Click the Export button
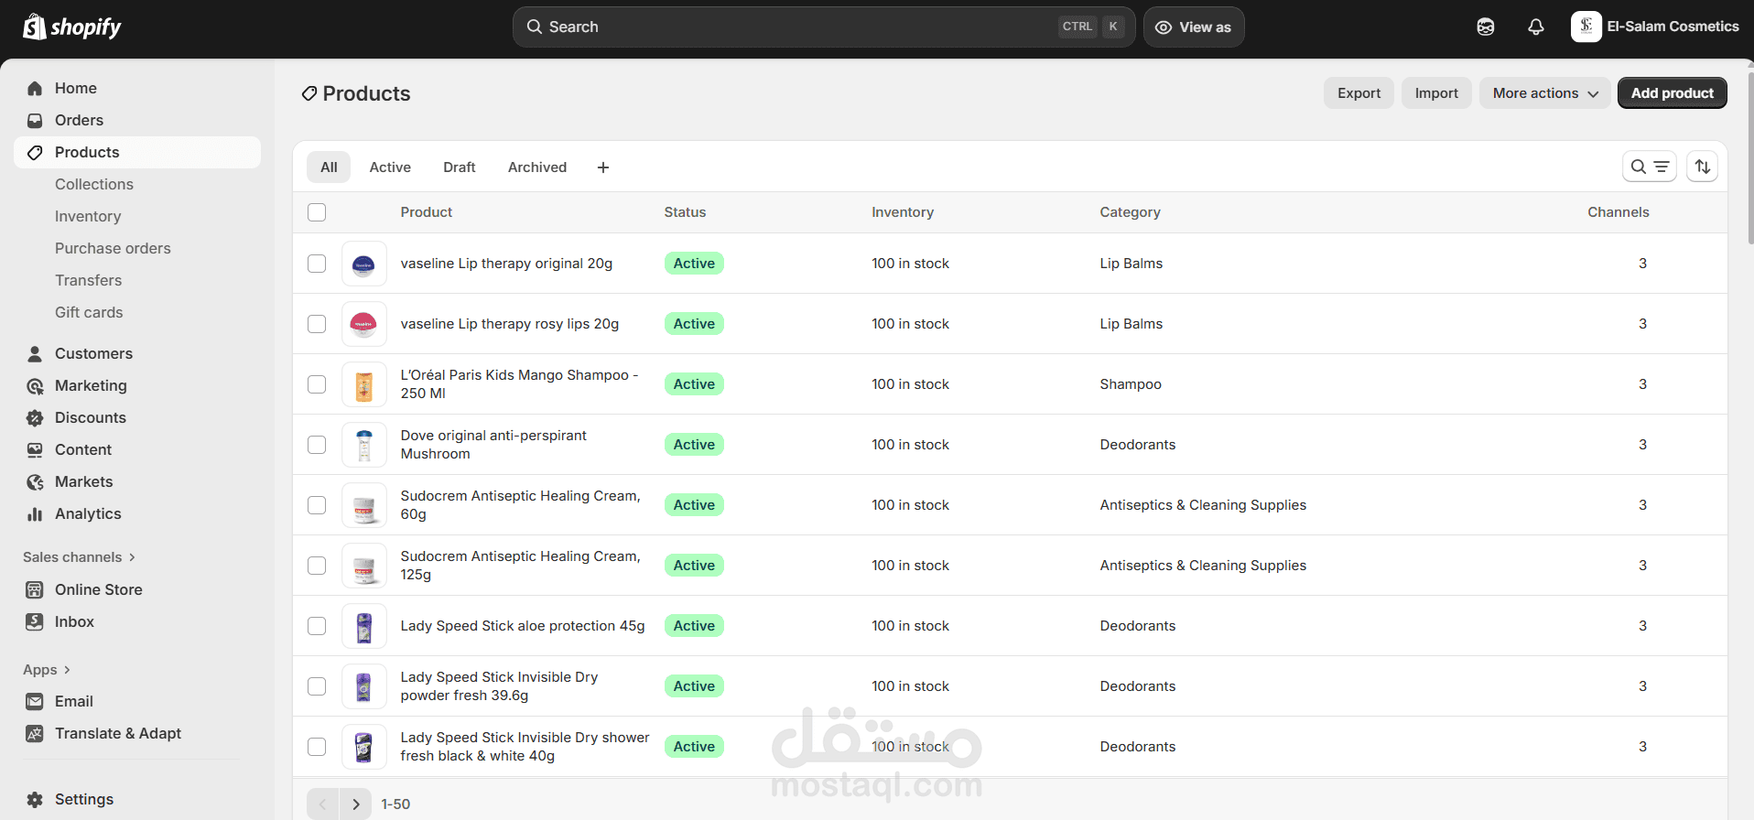The width and height of the screenshot is (1754, 820). (x=1359, y=93)
